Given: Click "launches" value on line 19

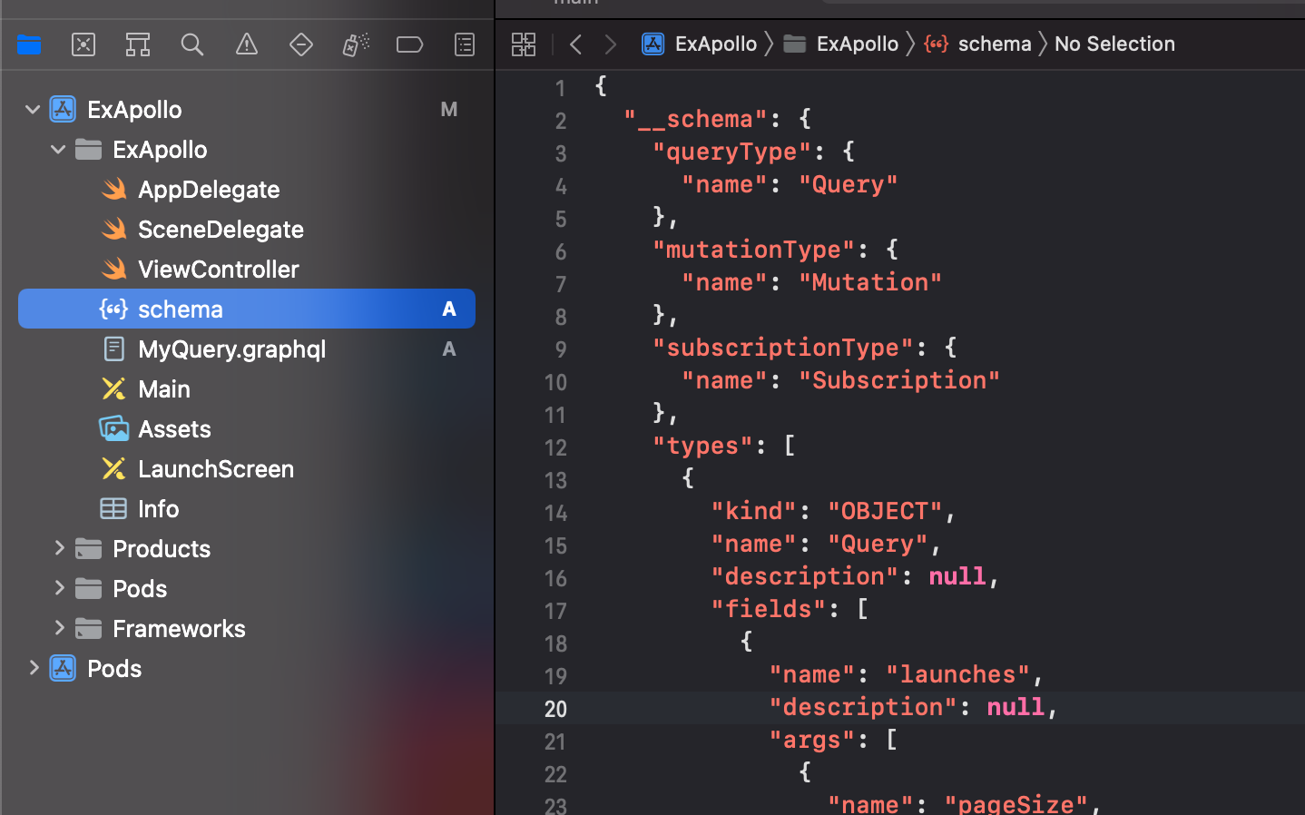Looking at the screenshot, I should tap(957, 674).
